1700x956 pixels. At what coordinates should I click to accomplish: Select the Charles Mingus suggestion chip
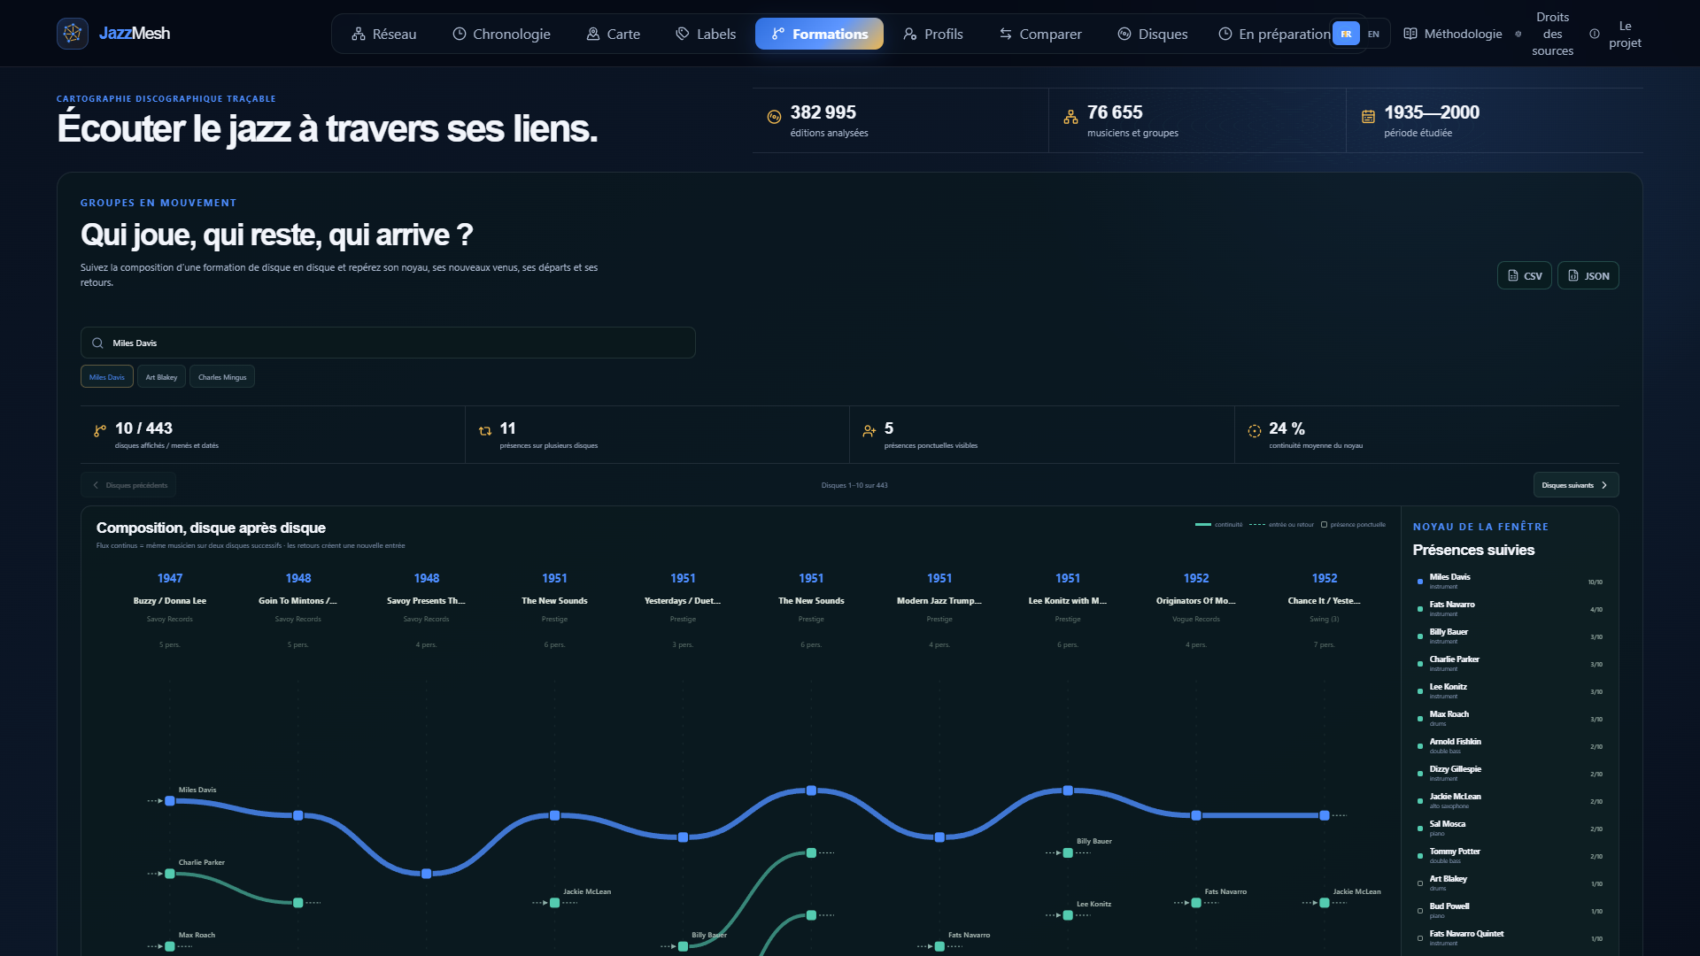[x=222, y=377]
